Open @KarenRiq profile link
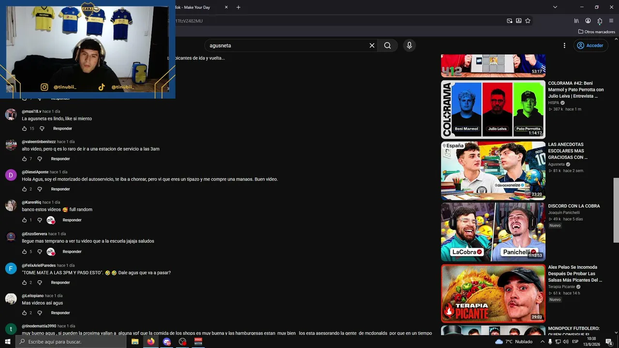619x348 pixels. [x=31, y=203]
